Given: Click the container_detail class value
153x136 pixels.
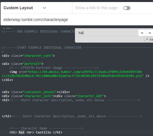Looking at the screenshot, I should 40,92.
